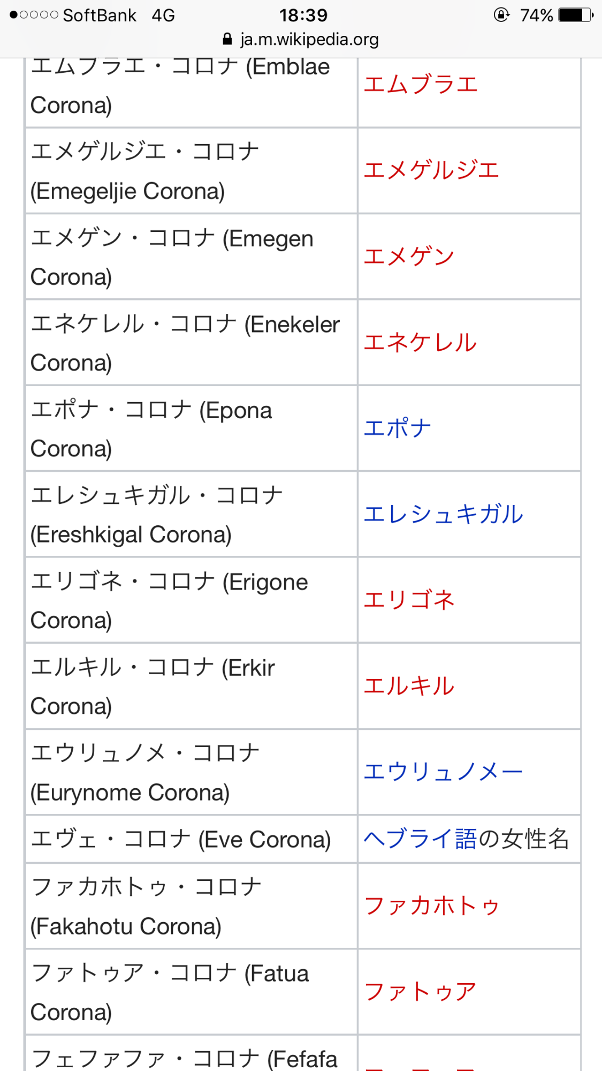Open the red エメゲルジエ link
This screenshot has width=602, height=1071.
[x=431, y=170]
